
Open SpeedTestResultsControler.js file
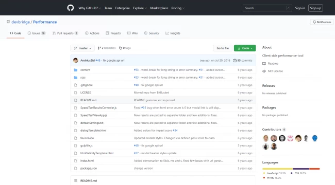tap(98, 108)
